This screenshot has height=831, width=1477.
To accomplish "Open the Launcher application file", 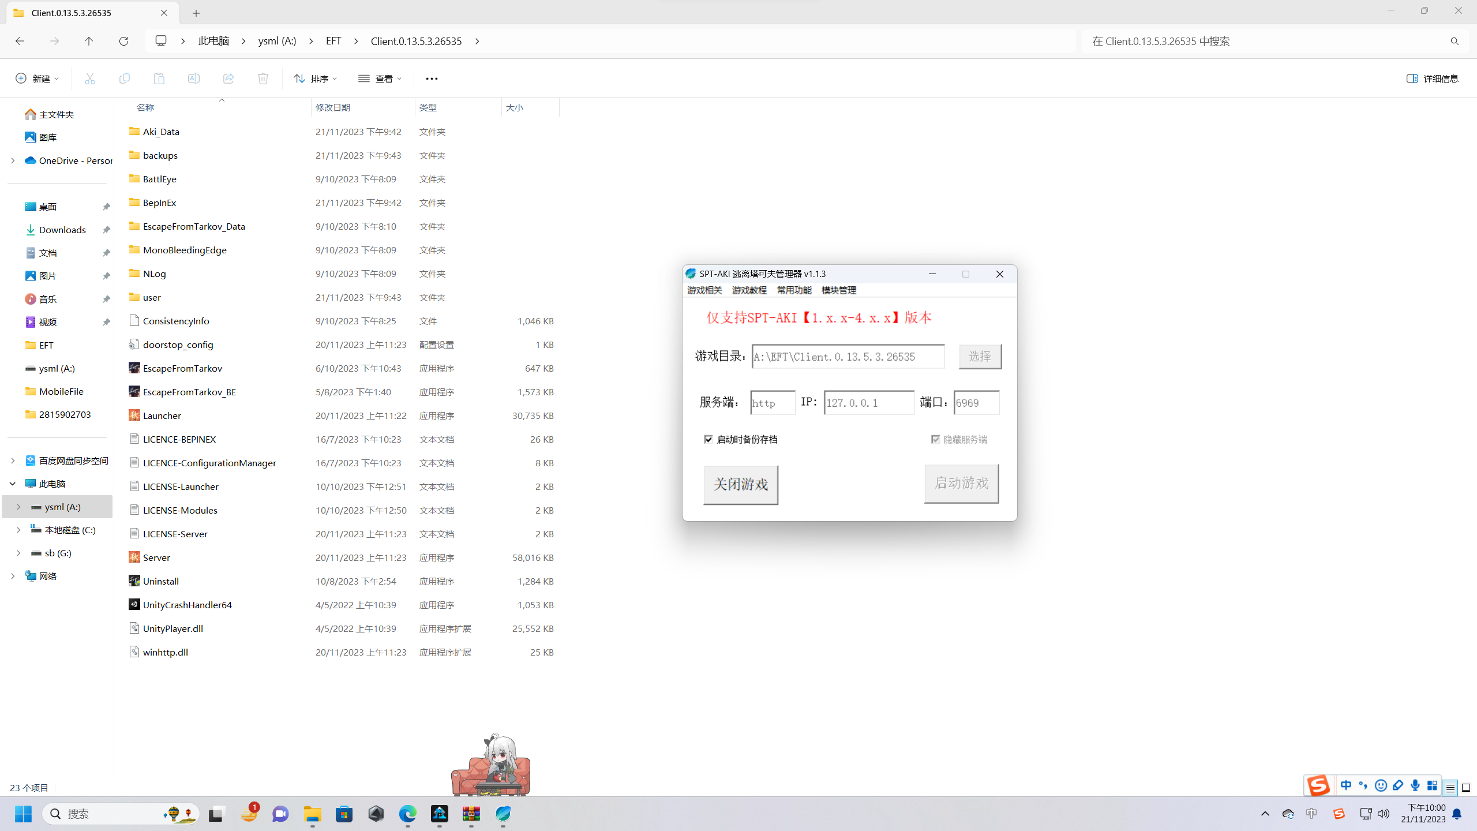I will click(x=162, y=415).
